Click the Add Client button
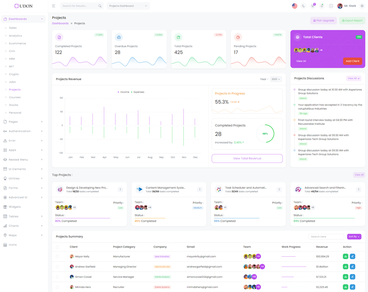This screenshot has height=292, width=368. pyautogui.click(x=352, y=61)
